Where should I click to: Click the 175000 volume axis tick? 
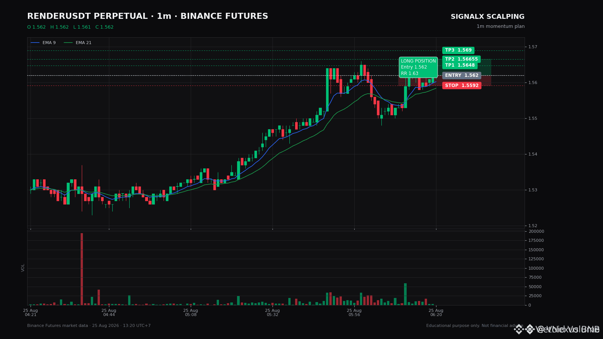536,241
